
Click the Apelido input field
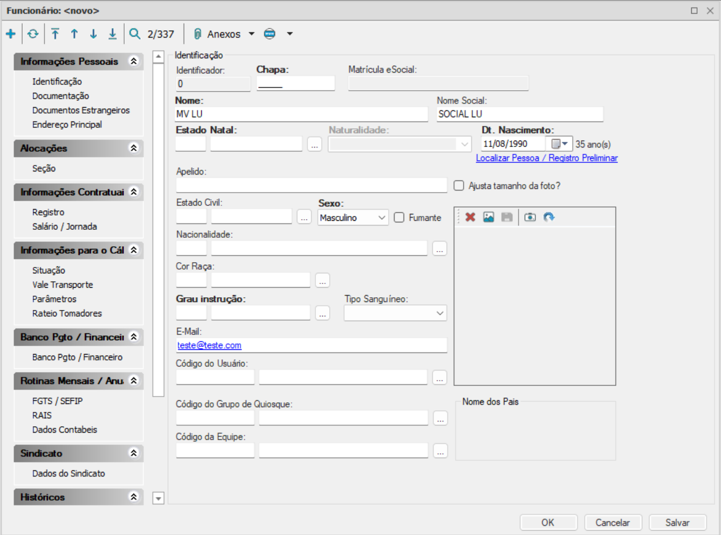tap(312, 185)
